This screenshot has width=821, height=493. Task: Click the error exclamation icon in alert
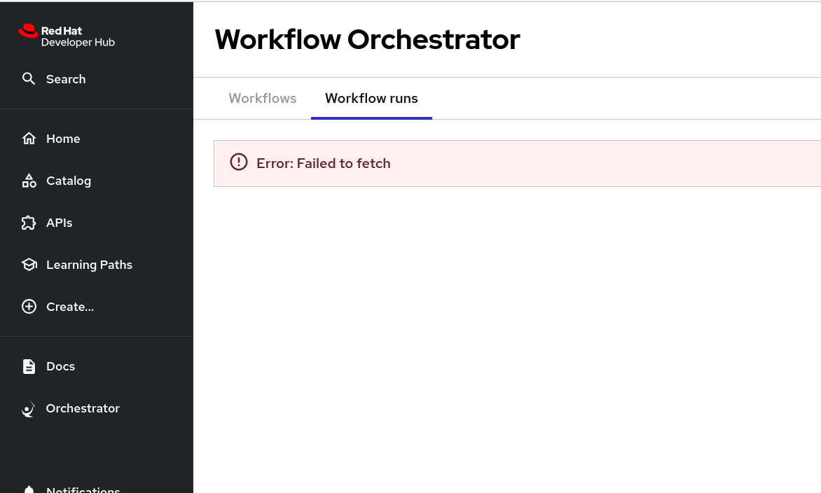pos(239,162)
